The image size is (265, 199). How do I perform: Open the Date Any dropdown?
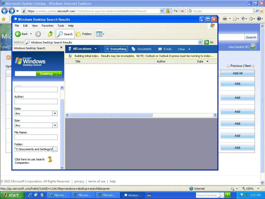point(55,113)
